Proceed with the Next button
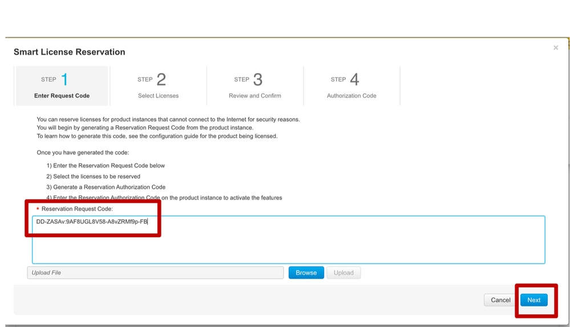The width and height of the screenshot is (570, 327). tap(533, 300)
